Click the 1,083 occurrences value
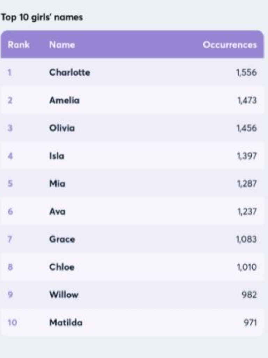 coord(246,239)
